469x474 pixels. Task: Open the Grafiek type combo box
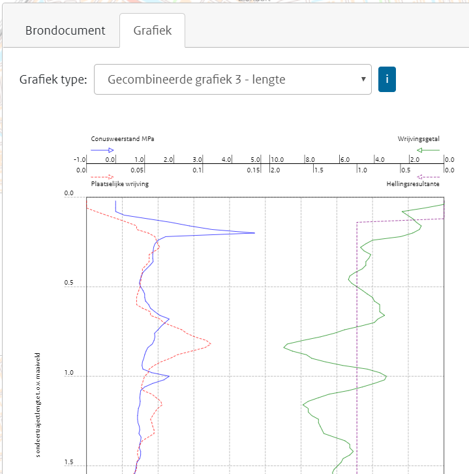pyautogui.click(x=232, y=80)
